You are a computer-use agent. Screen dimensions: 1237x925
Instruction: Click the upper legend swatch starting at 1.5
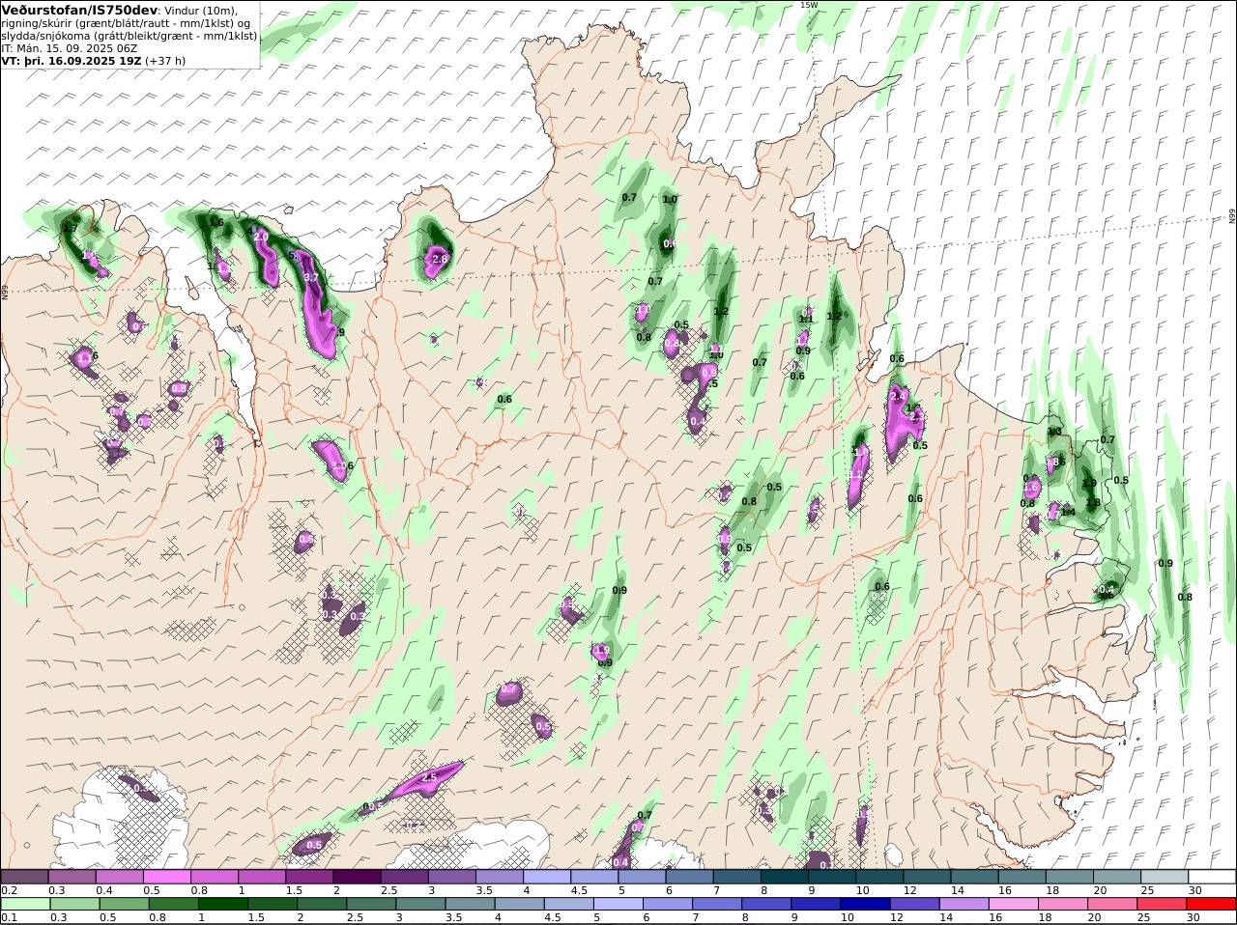[x=309, y=877]
